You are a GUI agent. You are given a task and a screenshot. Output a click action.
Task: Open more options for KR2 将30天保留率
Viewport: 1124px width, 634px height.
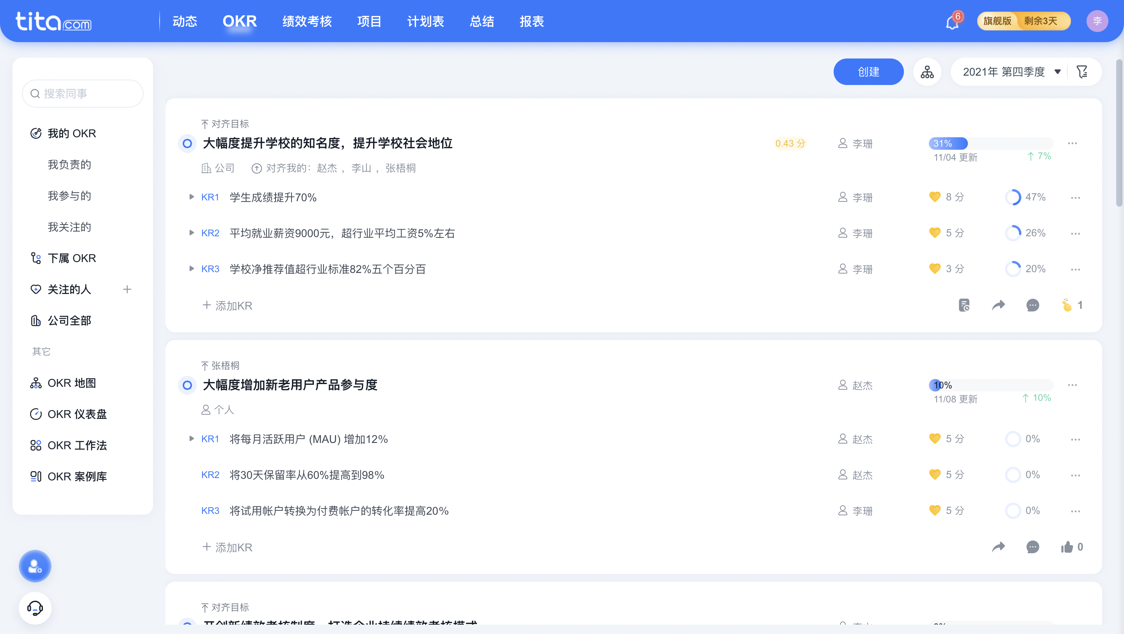[x=1076, y=475]
